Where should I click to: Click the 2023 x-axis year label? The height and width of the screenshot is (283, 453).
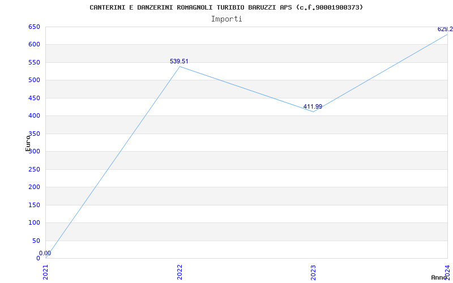pyautogui.click(x=314, y=272)
